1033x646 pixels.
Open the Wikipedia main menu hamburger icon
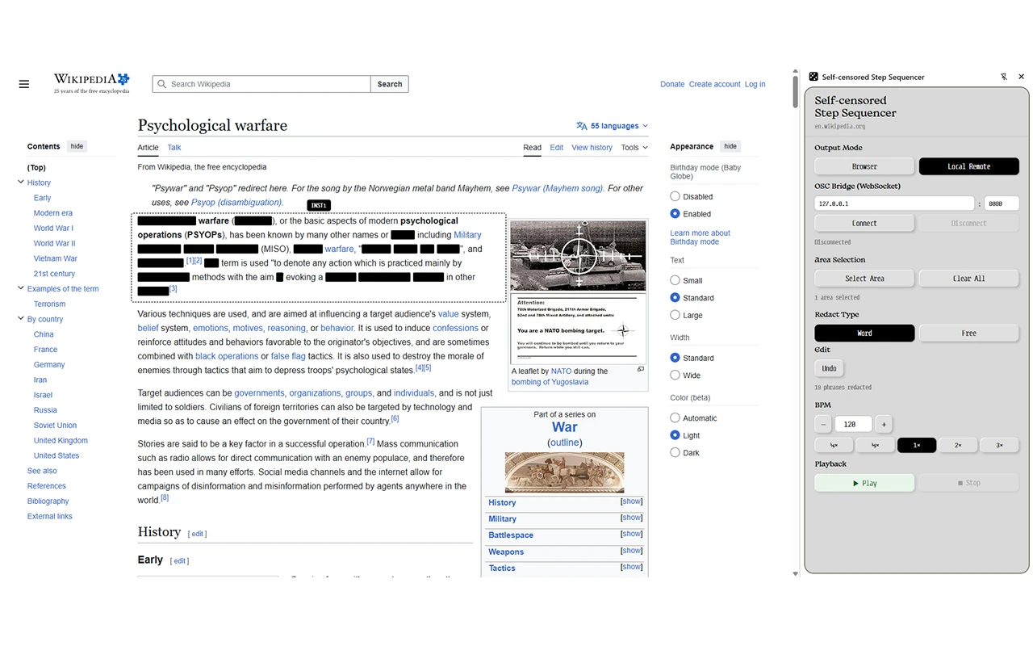[x=24, y=84]
